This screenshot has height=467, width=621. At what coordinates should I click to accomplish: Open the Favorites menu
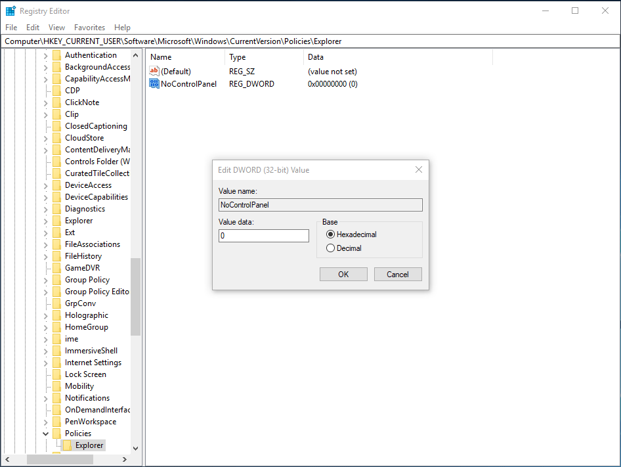tap(89, 28)
